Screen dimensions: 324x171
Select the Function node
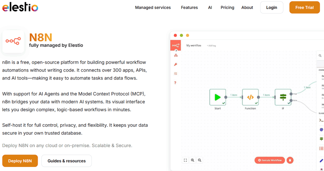[250, 97]
